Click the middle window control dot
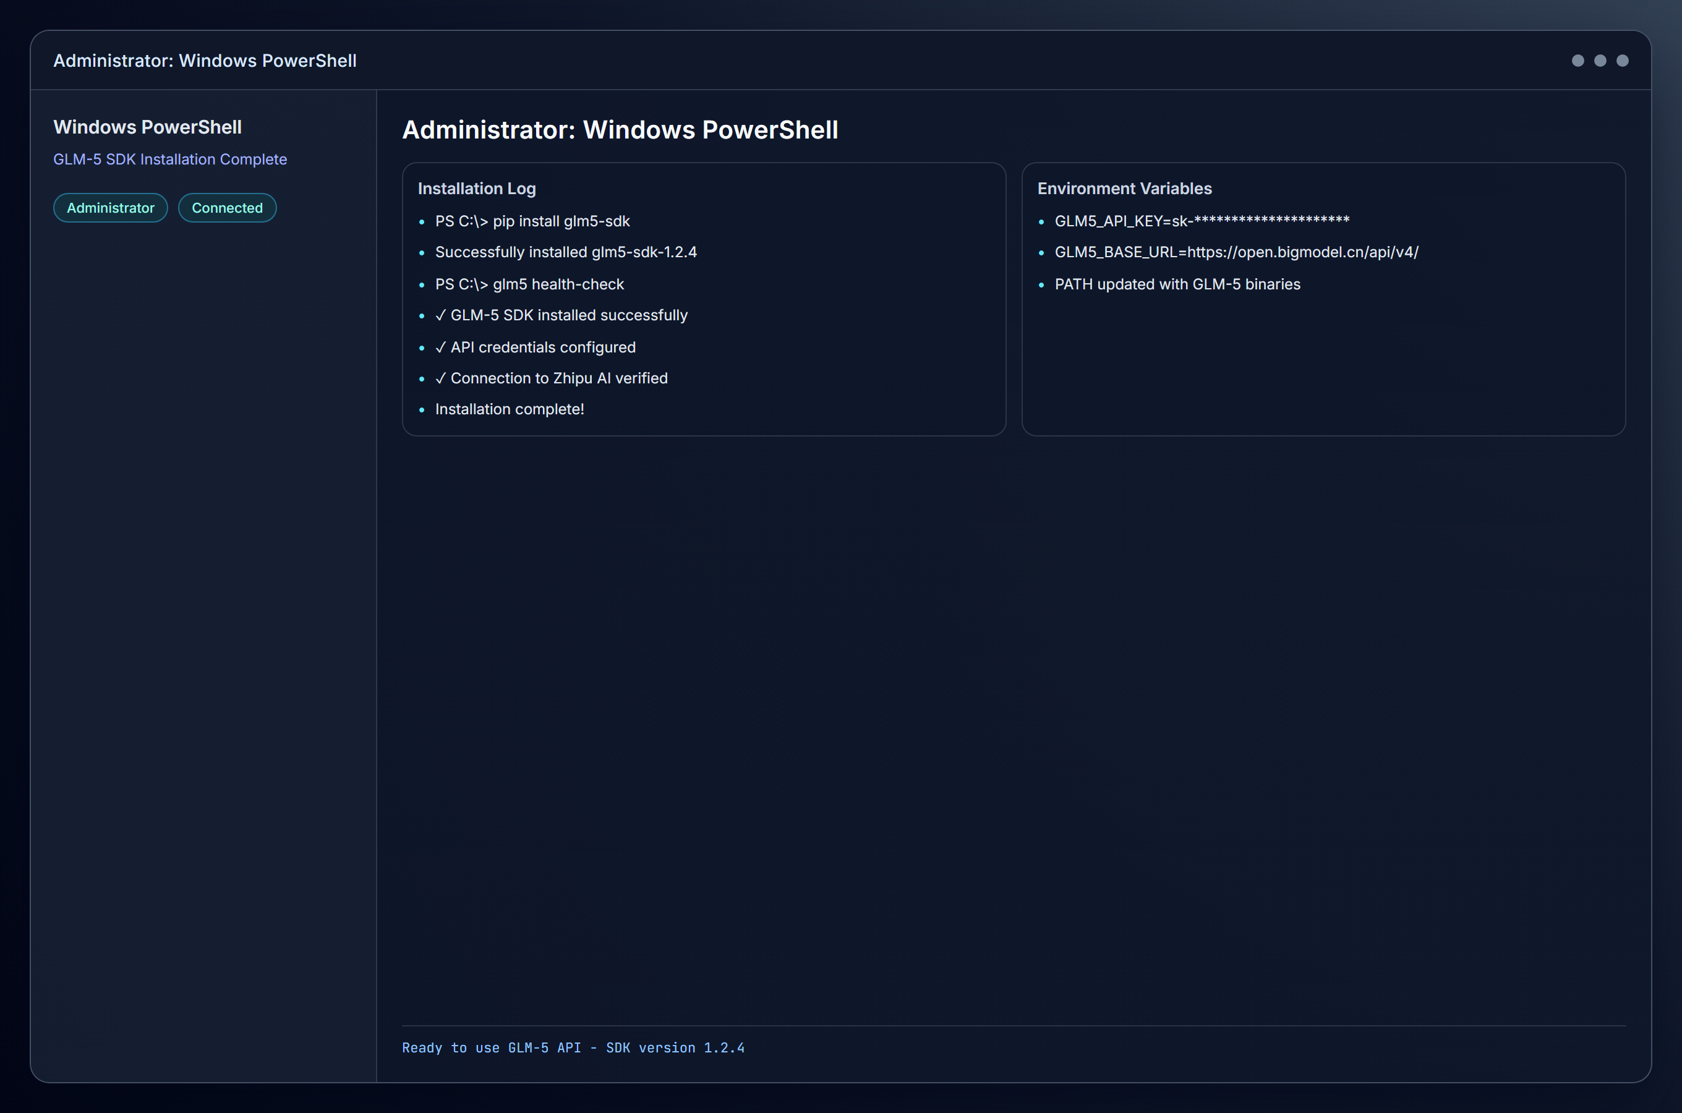1682x1113 pixels. [x=1600, y=61]
